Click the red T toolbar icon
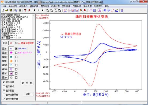Image resolution: width=148 pixels, height=105 pixels. point(25,10)
